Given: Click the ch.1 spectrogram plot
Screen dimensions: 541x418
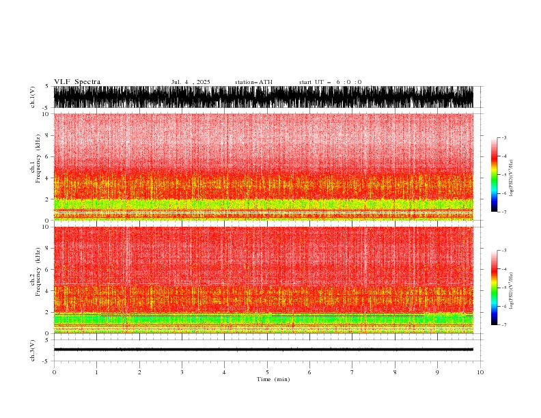Looking at the screenshot, I should tap(264, 167).
